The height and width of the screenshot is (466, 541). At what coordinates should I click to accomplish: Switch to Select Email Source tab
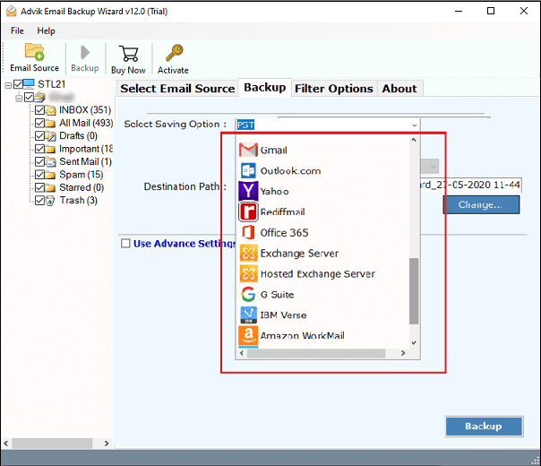pos(177,89)
